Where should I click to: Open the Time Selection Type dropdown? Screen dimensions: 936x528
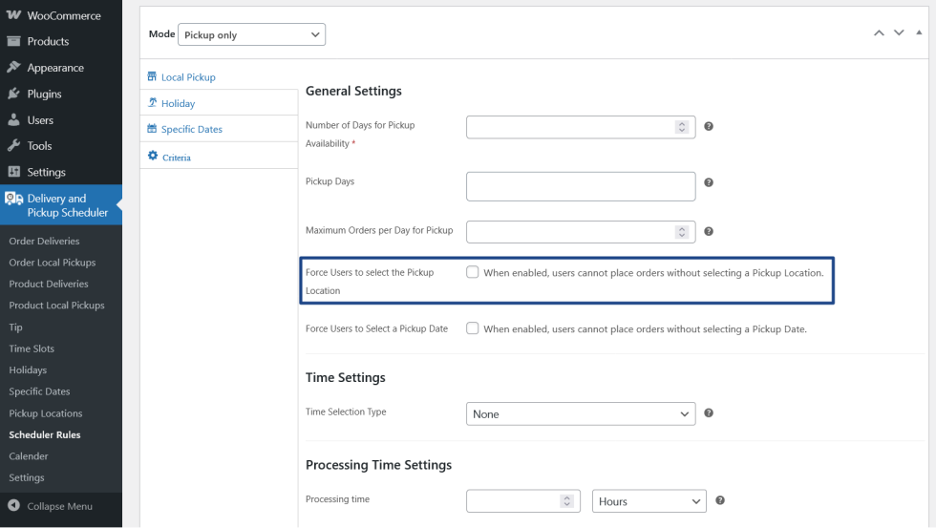click(x=581, y=414)
